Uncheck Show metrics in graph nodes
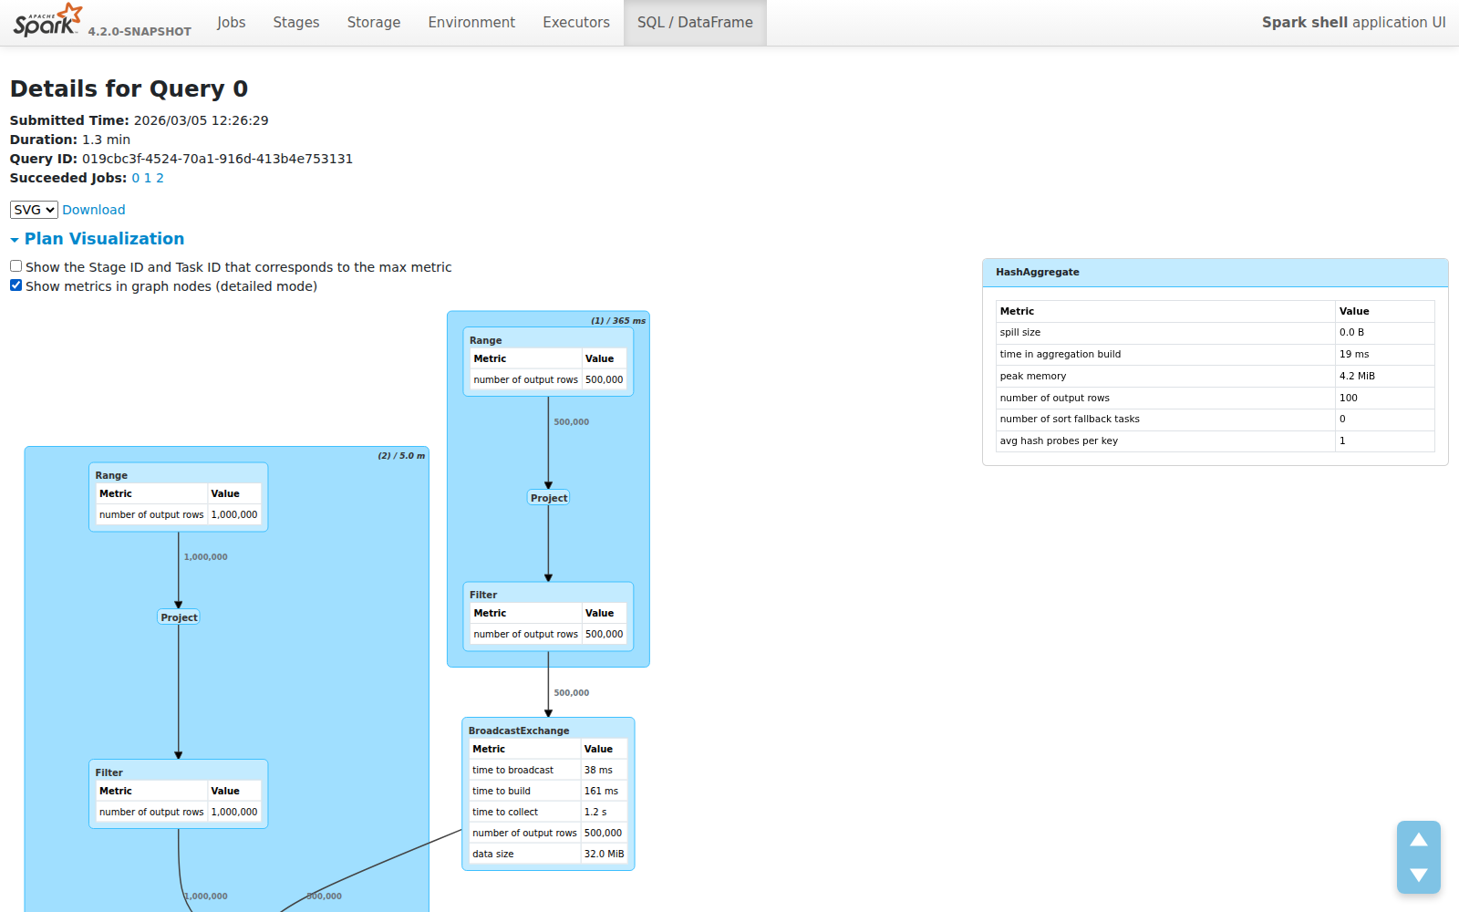The height and width of the screenshot is (912, 1459). (16, 285)
